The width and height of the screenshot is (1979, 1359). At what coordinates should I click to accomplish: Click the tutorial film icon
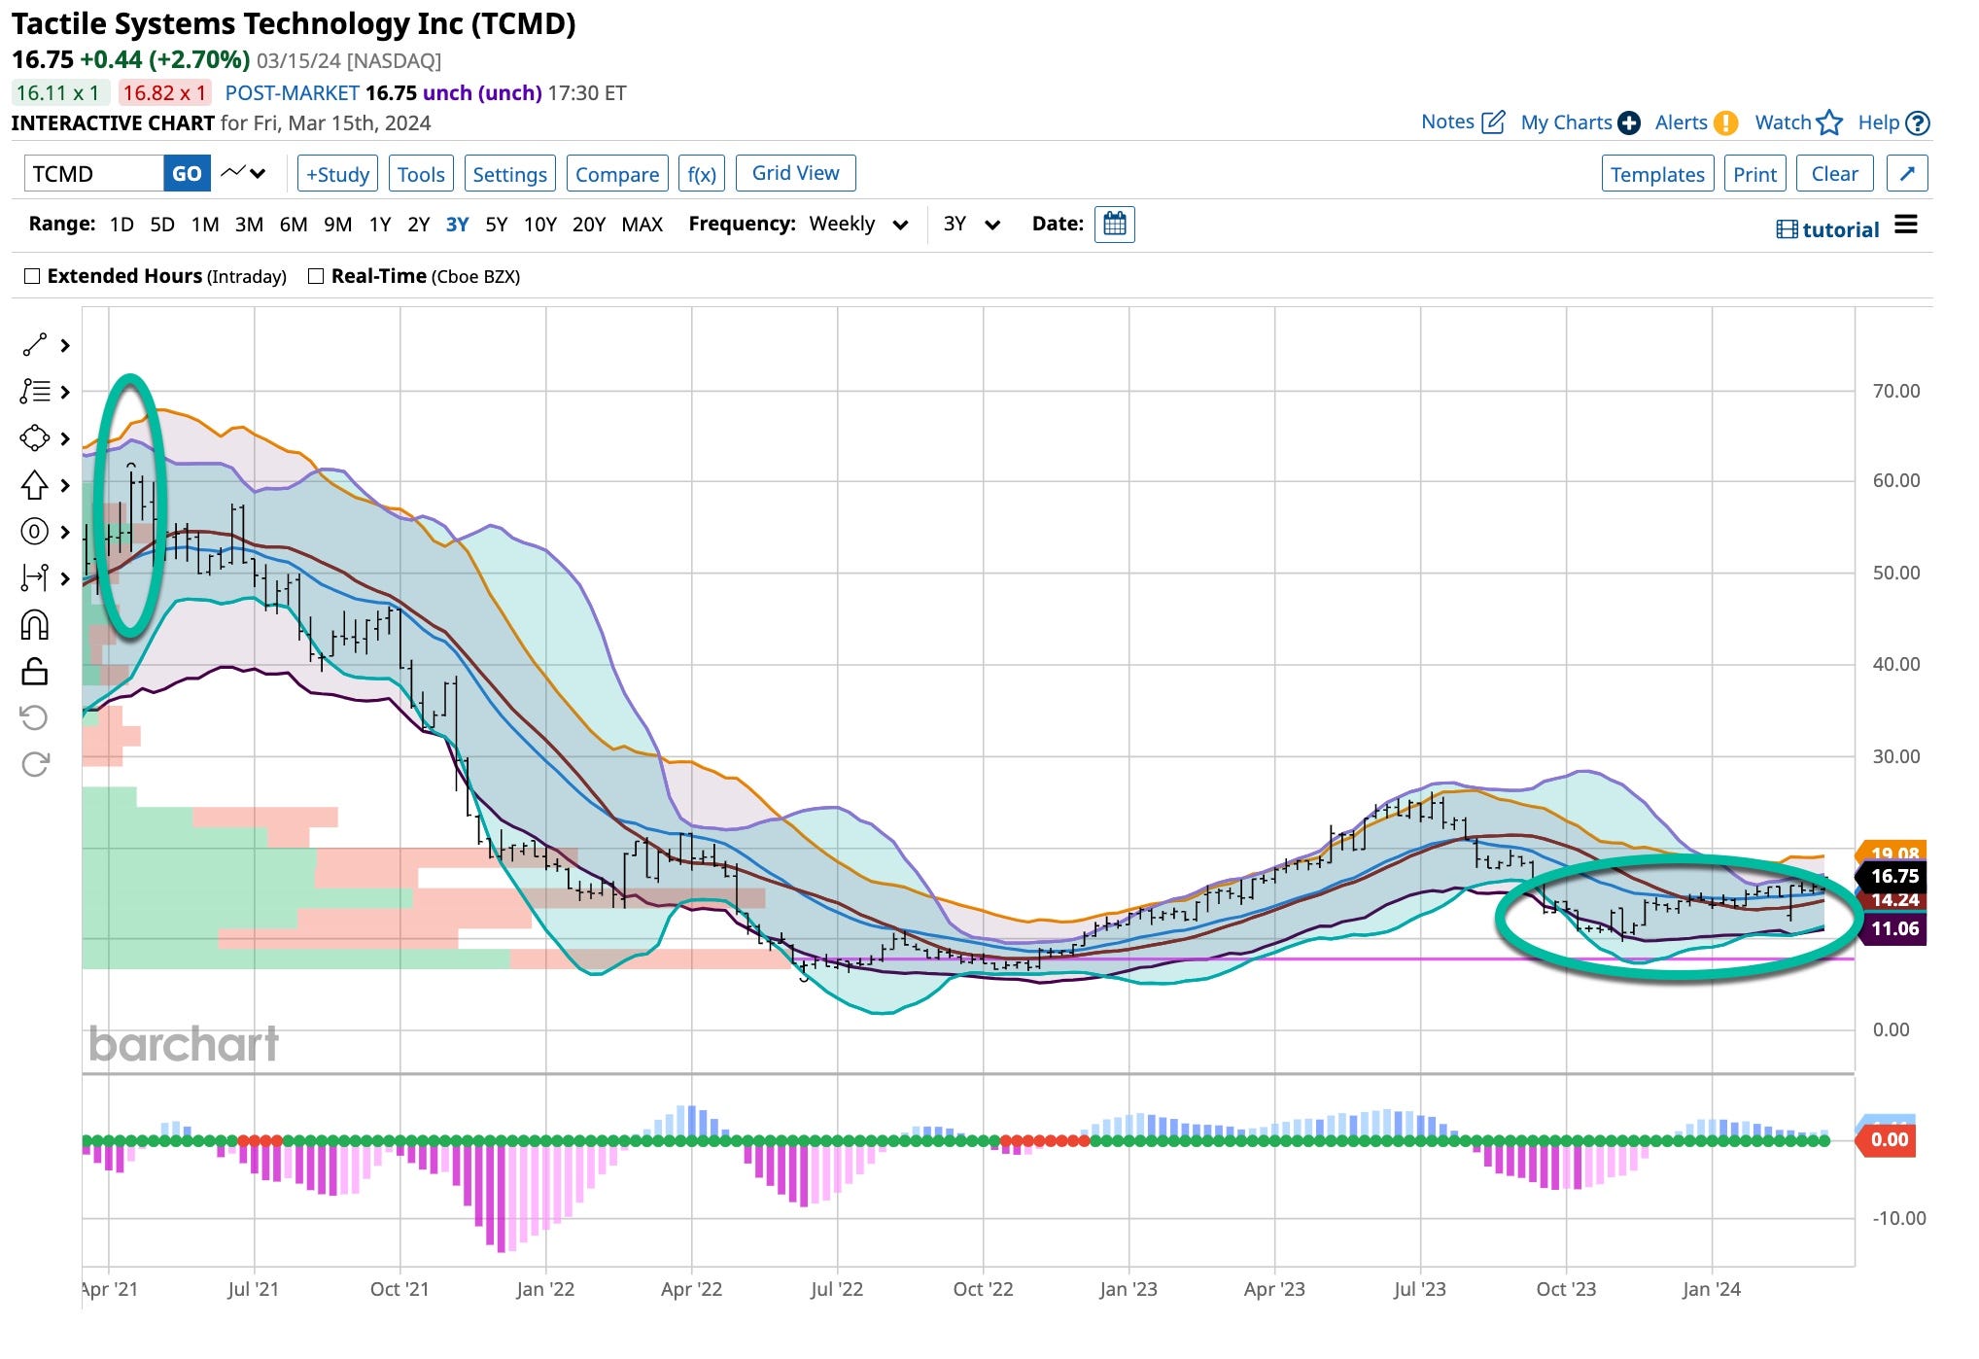1787,229
